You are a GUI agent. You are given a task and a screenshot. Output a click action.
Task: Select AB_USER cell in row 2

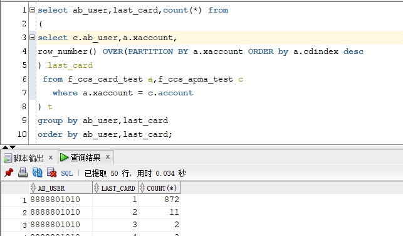[61, 212]
